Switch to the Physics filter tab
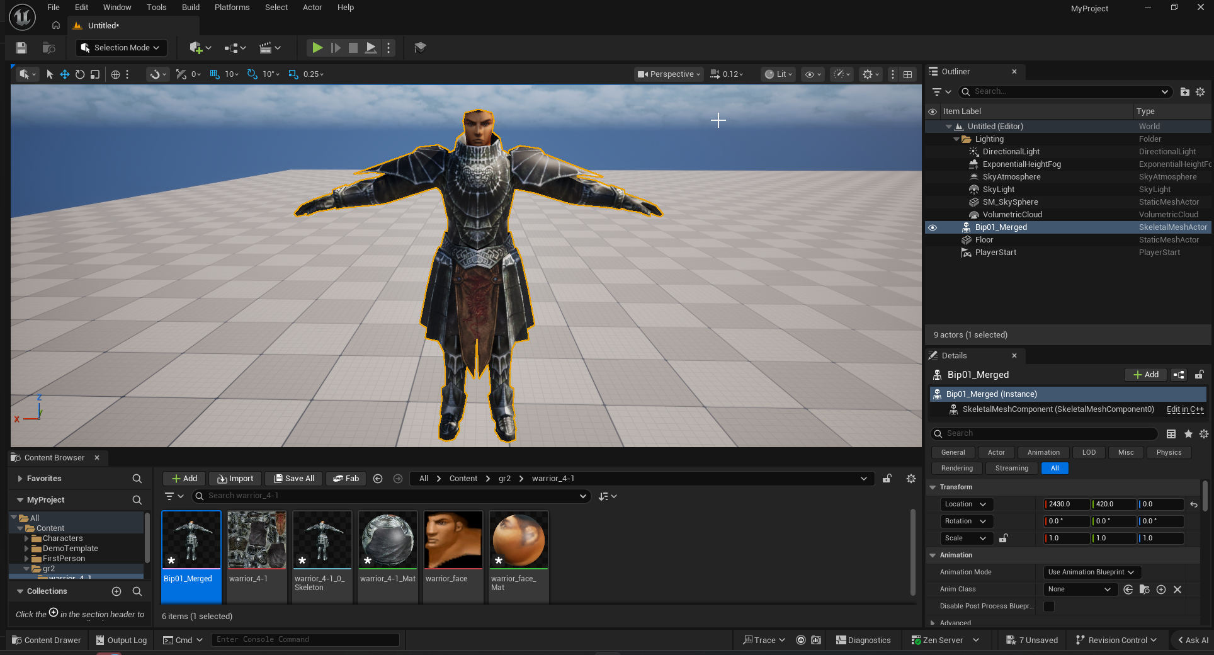This screenshot has height=655, width=1214. point(1169,453)
